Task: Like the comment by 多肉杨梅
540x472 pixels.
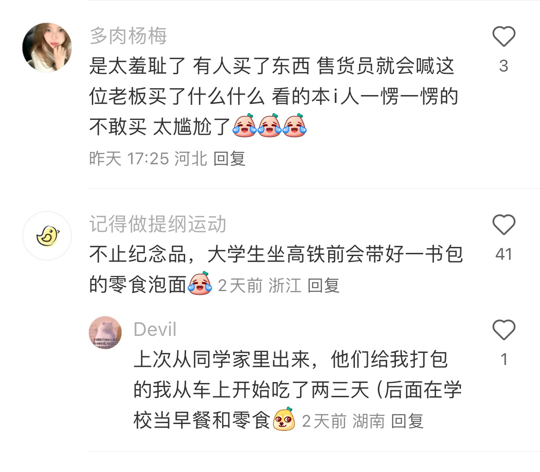Action: 504,36
